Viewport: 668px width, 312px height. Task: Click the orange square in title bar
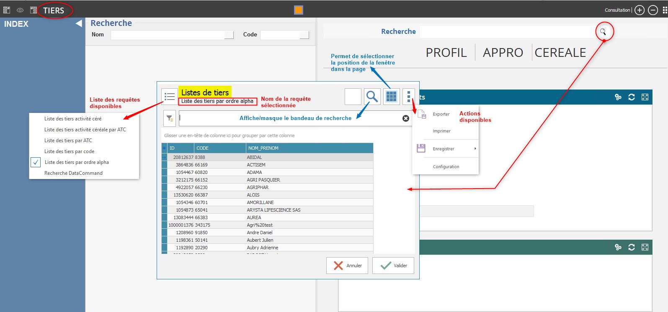[299, 10]
